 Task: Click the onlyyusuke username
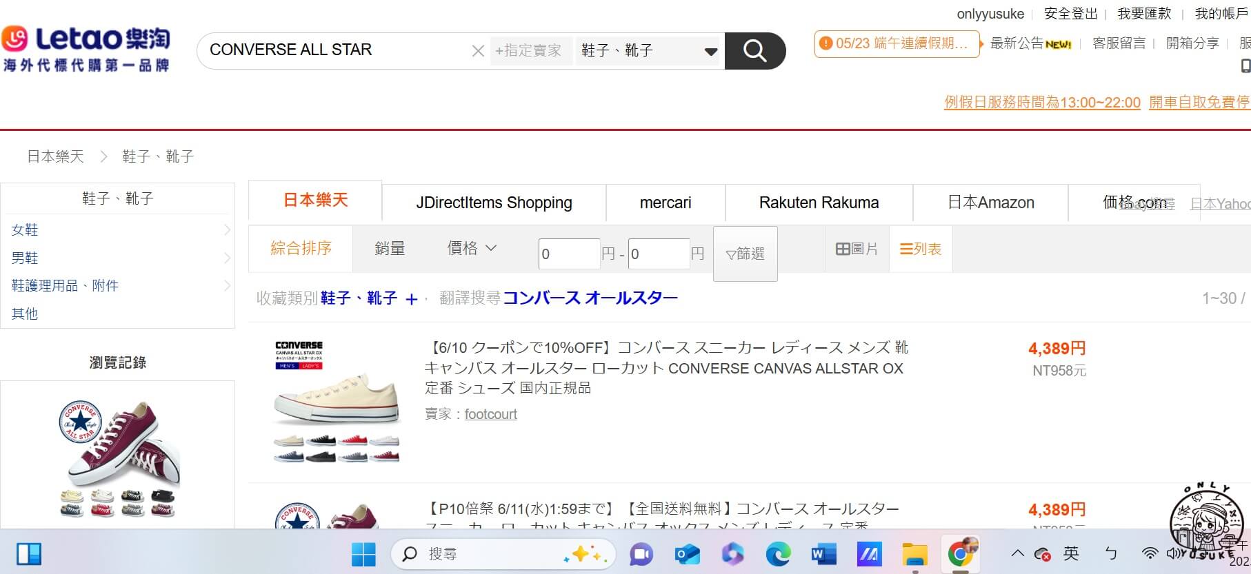(990, 14)
